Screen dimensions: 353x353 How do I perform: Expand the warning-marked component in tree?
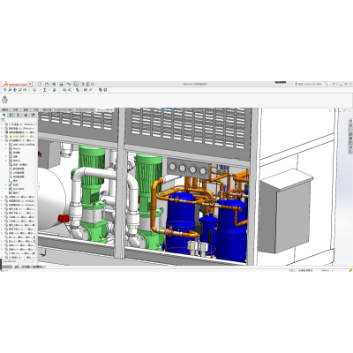(2, 137)
